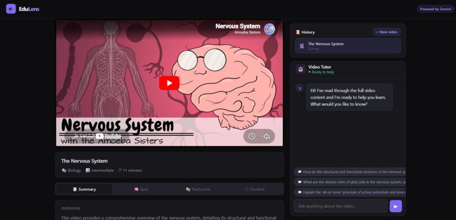Click the Nervous System video title overlay
Viewport: 456px width, 220px height.
[x=238, y=27]
